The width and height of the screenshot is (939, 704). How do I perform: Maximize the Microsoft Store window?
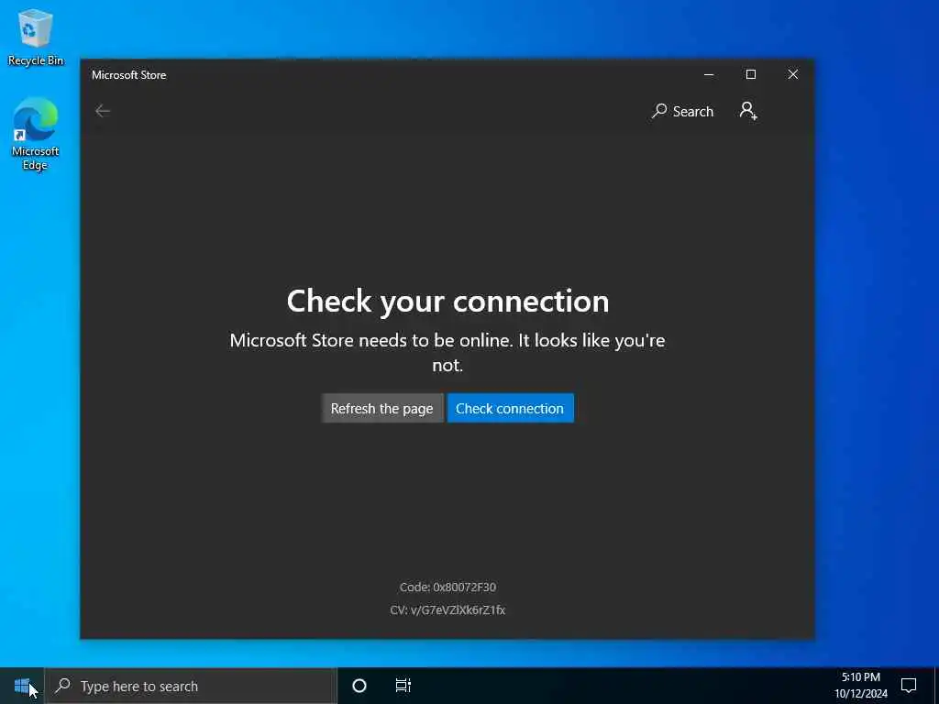751,74
